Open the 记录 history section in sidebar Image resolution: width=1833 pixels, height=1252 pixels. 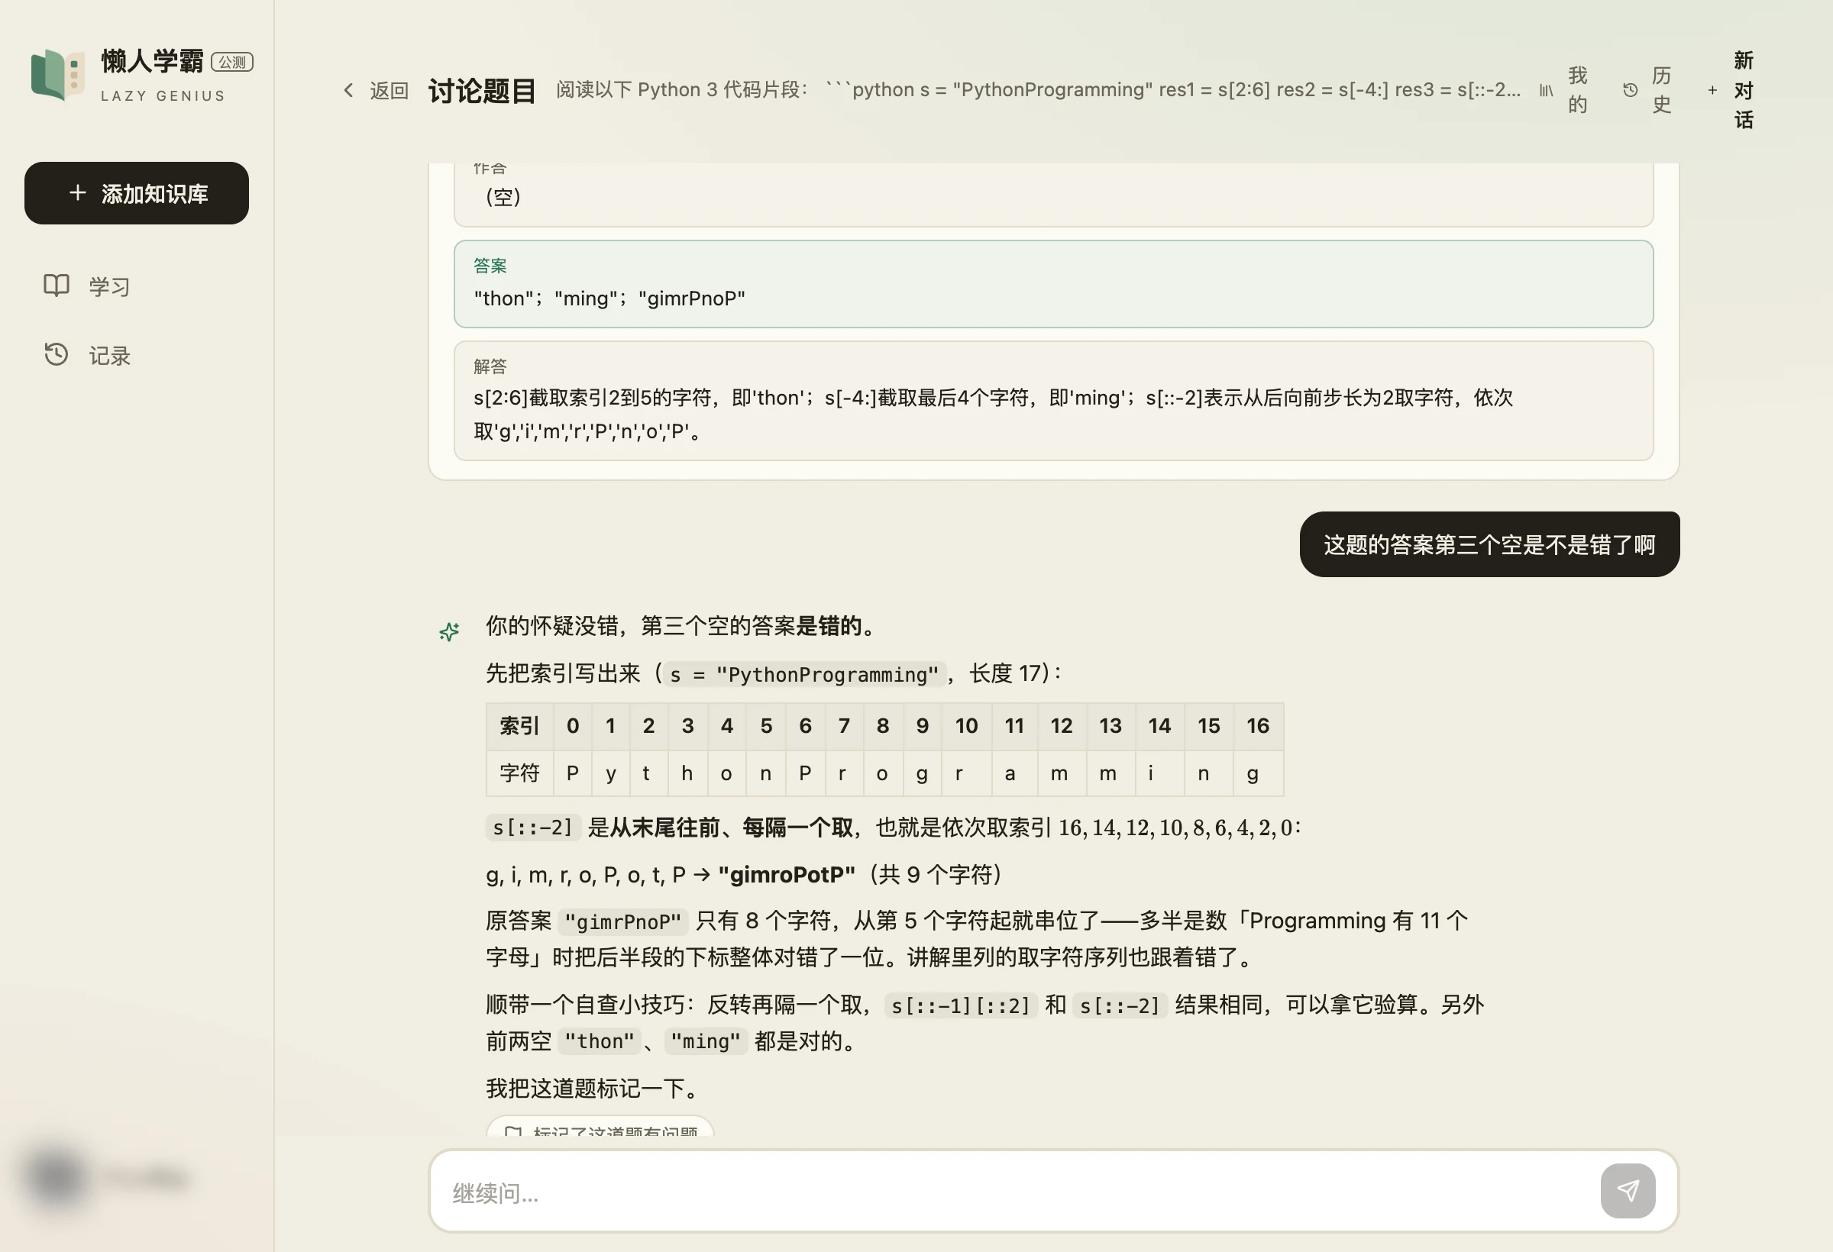(87, 356)
